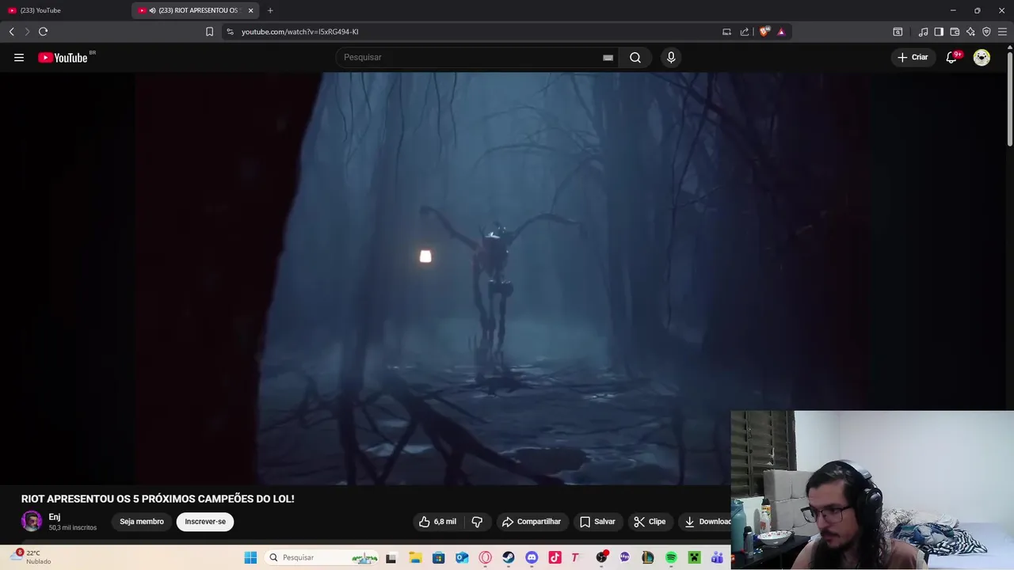Go forward in browser history
This screenshot has width=1014, height=570.
coord(27,32)
